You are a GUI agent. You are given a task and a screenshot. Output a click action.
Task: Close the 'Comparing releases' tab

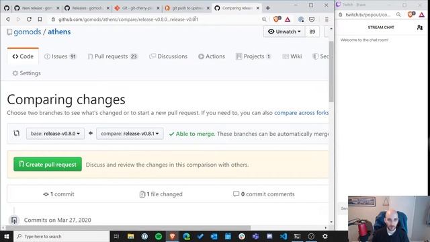258,8
